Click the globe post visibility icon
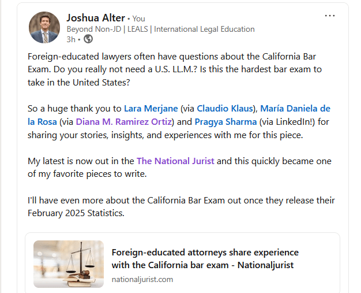 pos(88,39)
